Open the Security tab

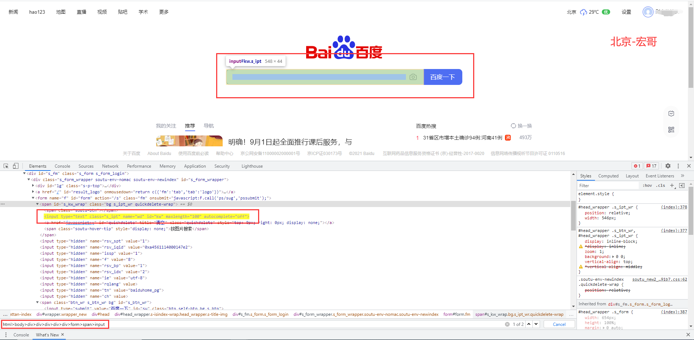(x=222, y=166)
